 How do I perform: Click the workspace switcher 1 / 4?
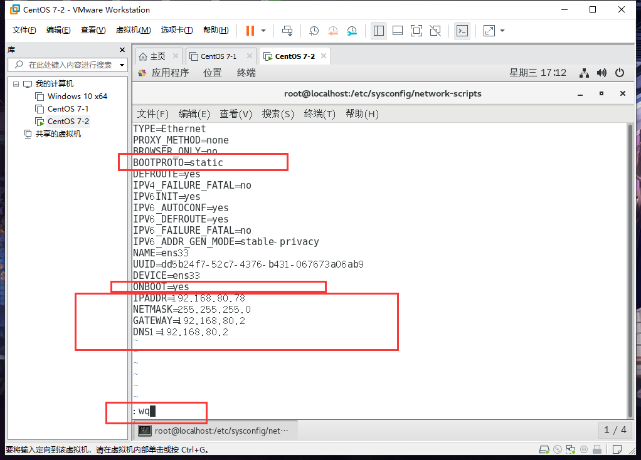[x=615, y=430]
